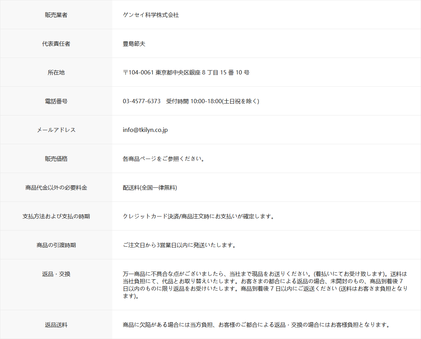
Task: Click the 返品送料 label cell
Action: 56,325
